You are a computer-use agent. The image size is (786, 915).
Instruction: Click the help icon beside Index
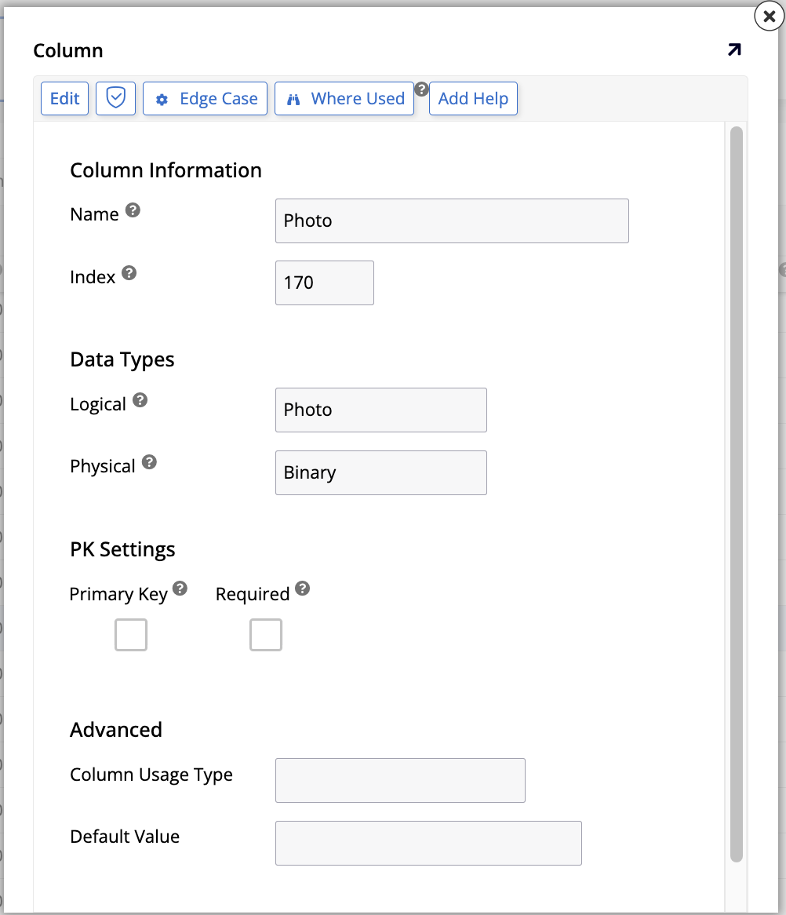(x=129, y=272)
